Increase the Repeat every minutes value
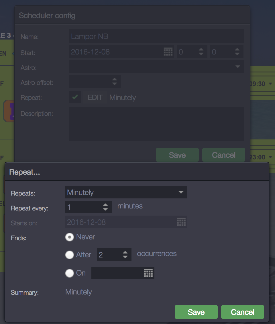The width and height of the screenshot is (275, 324). [x=105, y=205]
